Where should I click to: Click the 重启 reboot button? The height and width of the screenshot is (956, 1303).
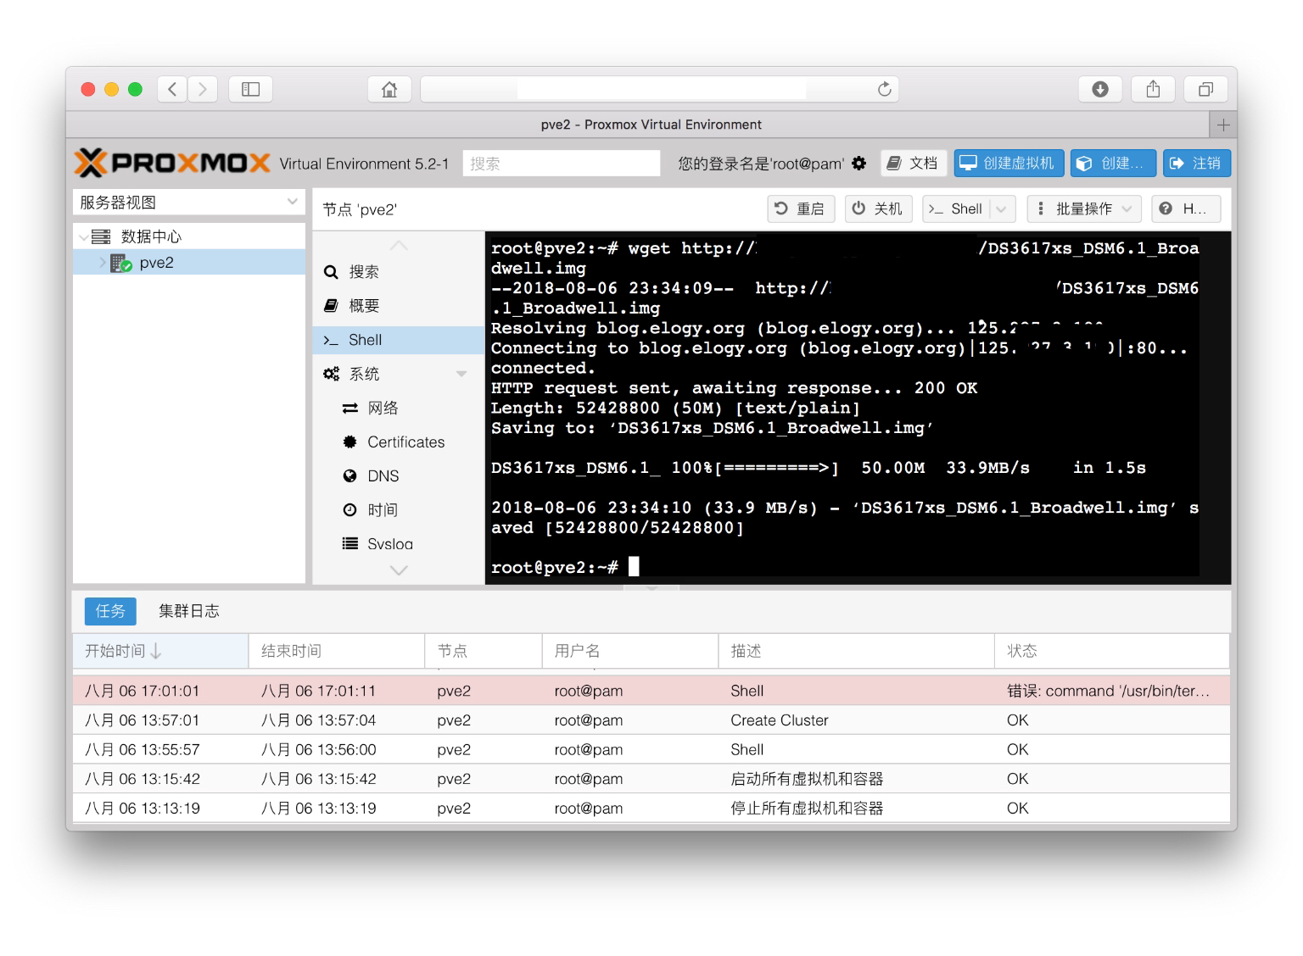point(801,208)
